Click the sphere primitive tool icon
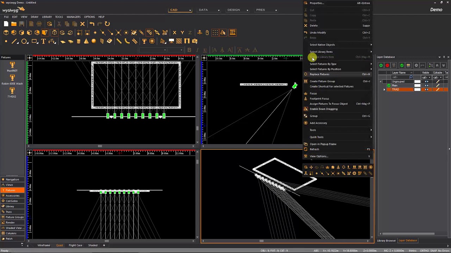The height and width of the screenshot is (253, 451). tap(94, 41)
